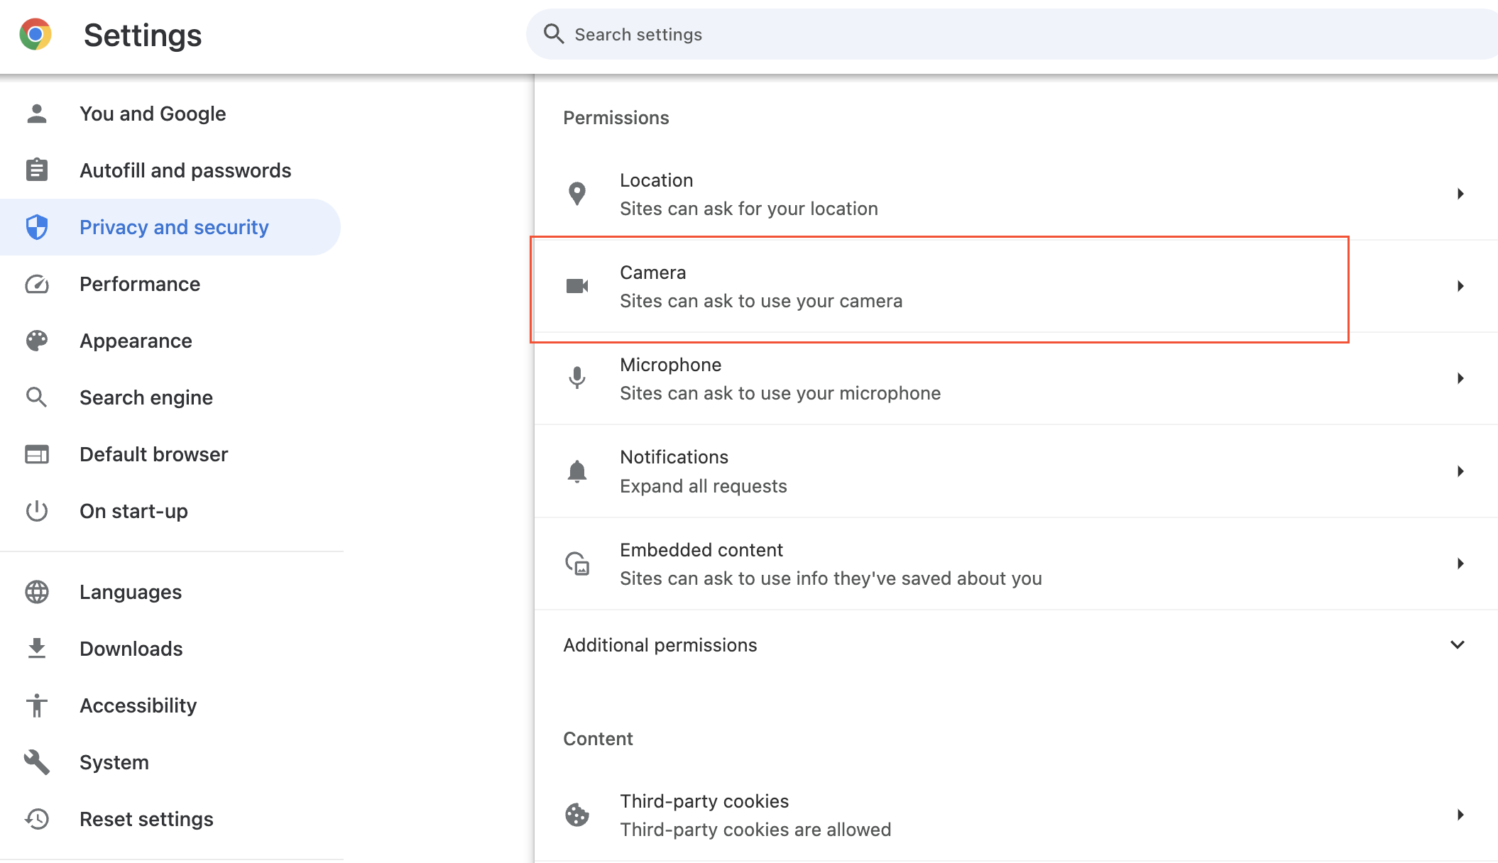Click the palette icon beside Appearance
Image resolution: width=1498 pixels, height=863 pixels.
37,341
